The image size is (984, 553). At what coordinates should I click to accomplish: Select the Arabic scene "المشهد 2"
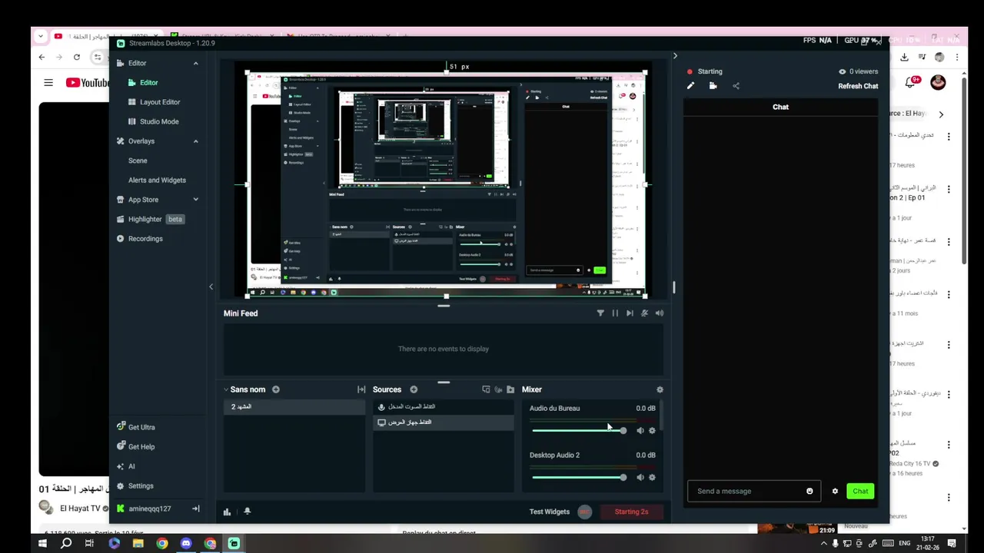pos(294,407)
